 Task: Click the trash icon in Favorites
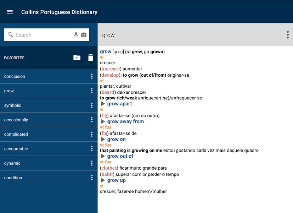(x=91, y=58)
